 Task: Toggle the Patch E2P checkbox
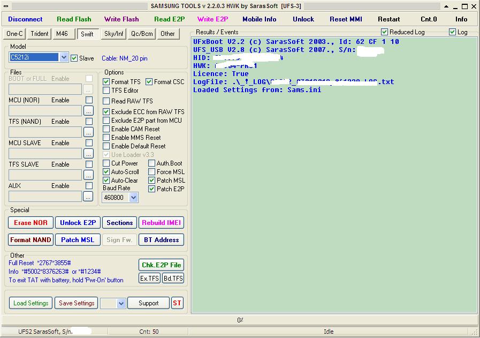(x=151, y=189)
